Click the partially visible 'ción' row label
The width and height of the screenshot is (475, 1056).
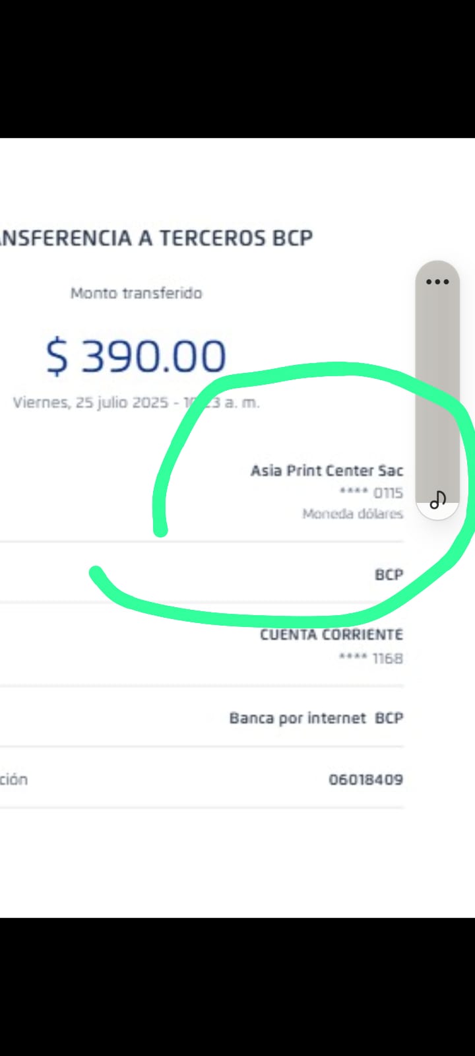13,779
